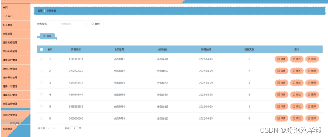Click the 查询 search button
This screenshot has width=328, height=137.
95,24
